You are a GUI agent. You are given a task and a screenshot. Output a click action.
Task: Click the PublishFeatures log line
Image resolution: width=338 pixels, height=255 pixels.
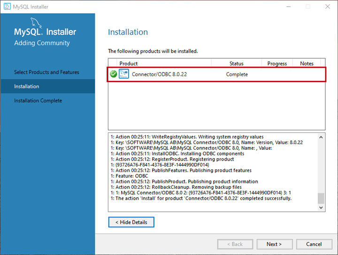[x=181, y=170]
